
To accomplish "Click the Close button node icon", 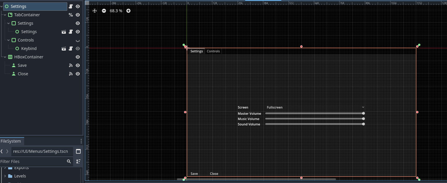I will click(14, 74).
